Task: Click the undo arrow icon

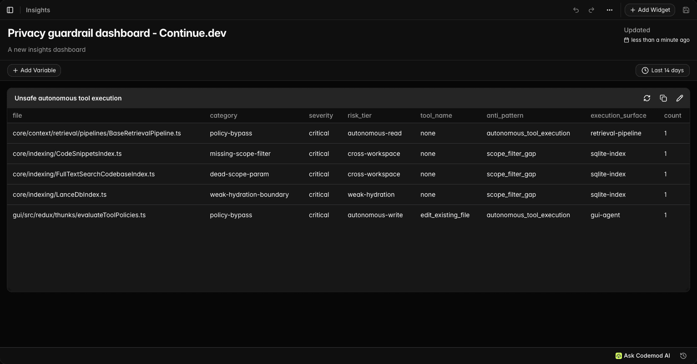Action: click(x=576, y=10)
